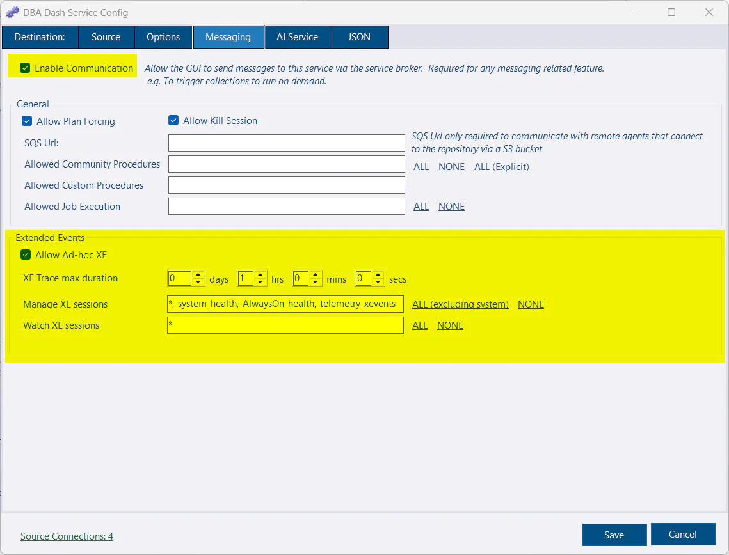The width and height of the screenshot is (729, 555).
Task: Decrease XE trace duration days value
Action: coord(198,282)
